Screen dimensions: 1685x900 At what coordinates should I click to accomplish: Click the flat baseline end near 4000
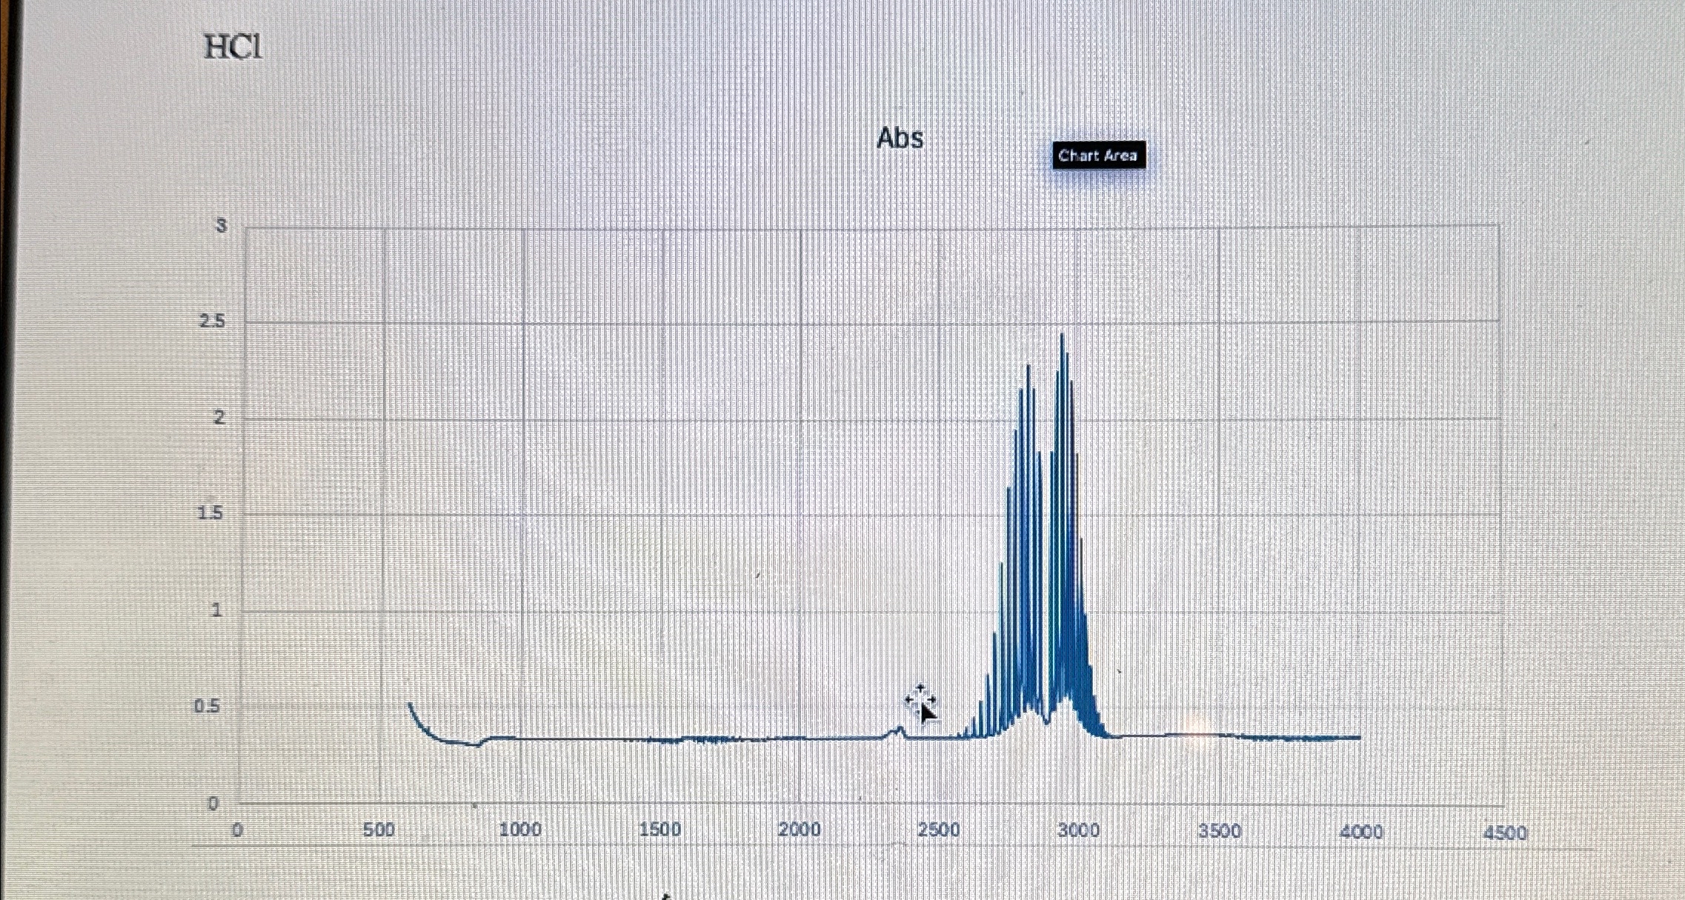point(1356,737)
